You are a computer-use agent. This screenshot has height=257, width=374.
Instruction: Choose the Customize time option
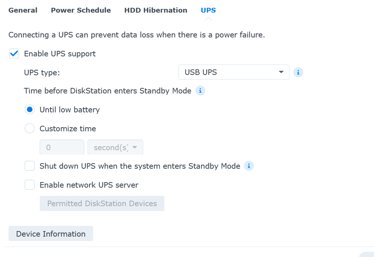tap(30, 128)
